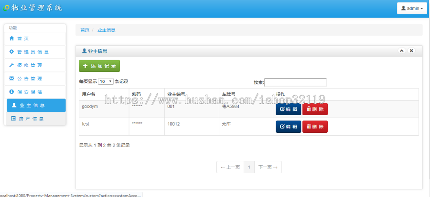Click the envelope icon for 公告管理
Viewport: 430px width, 197px height.
11,79
